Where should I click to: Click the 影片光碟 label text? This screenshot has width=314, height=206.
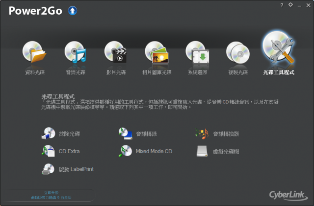tap(116, 72)
